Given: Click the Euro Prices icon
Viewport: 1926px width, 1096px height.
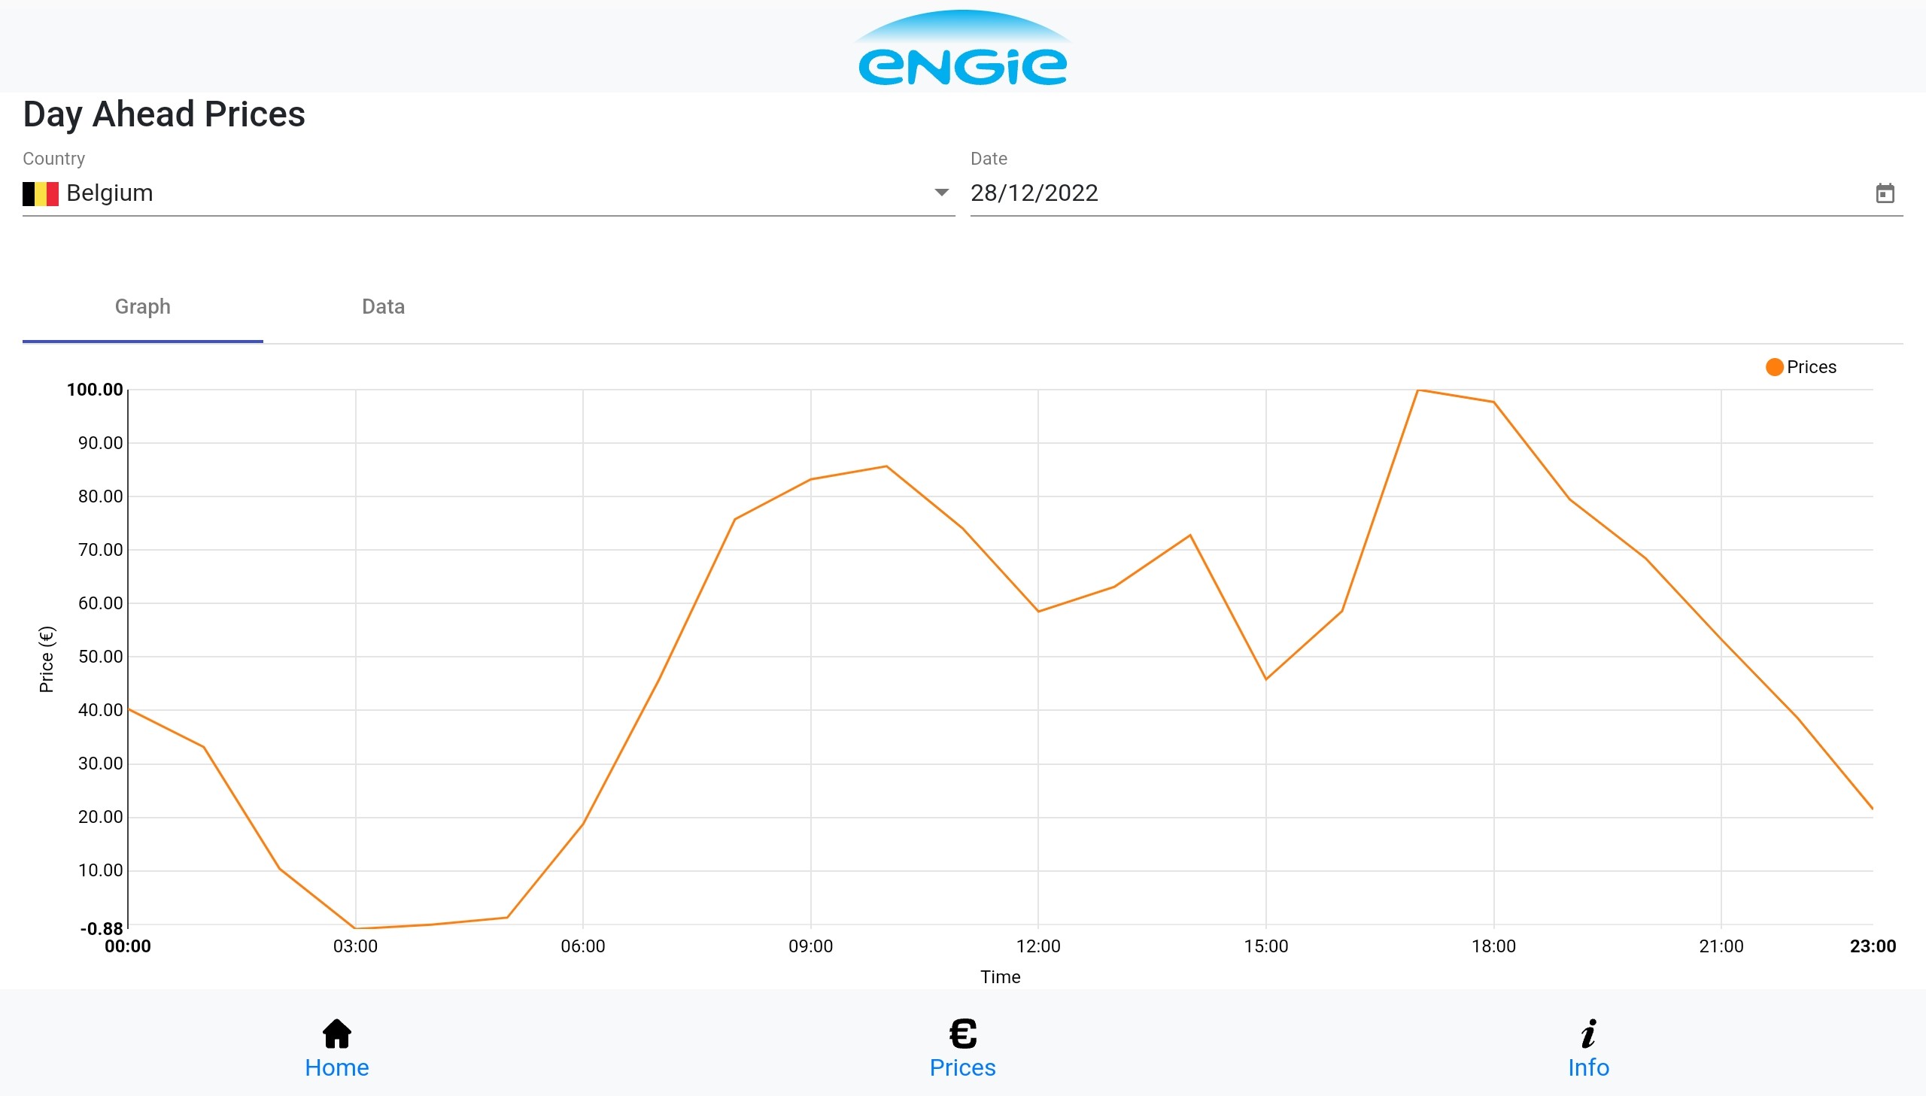Looking at the screenshot, I should [962, 1034].
